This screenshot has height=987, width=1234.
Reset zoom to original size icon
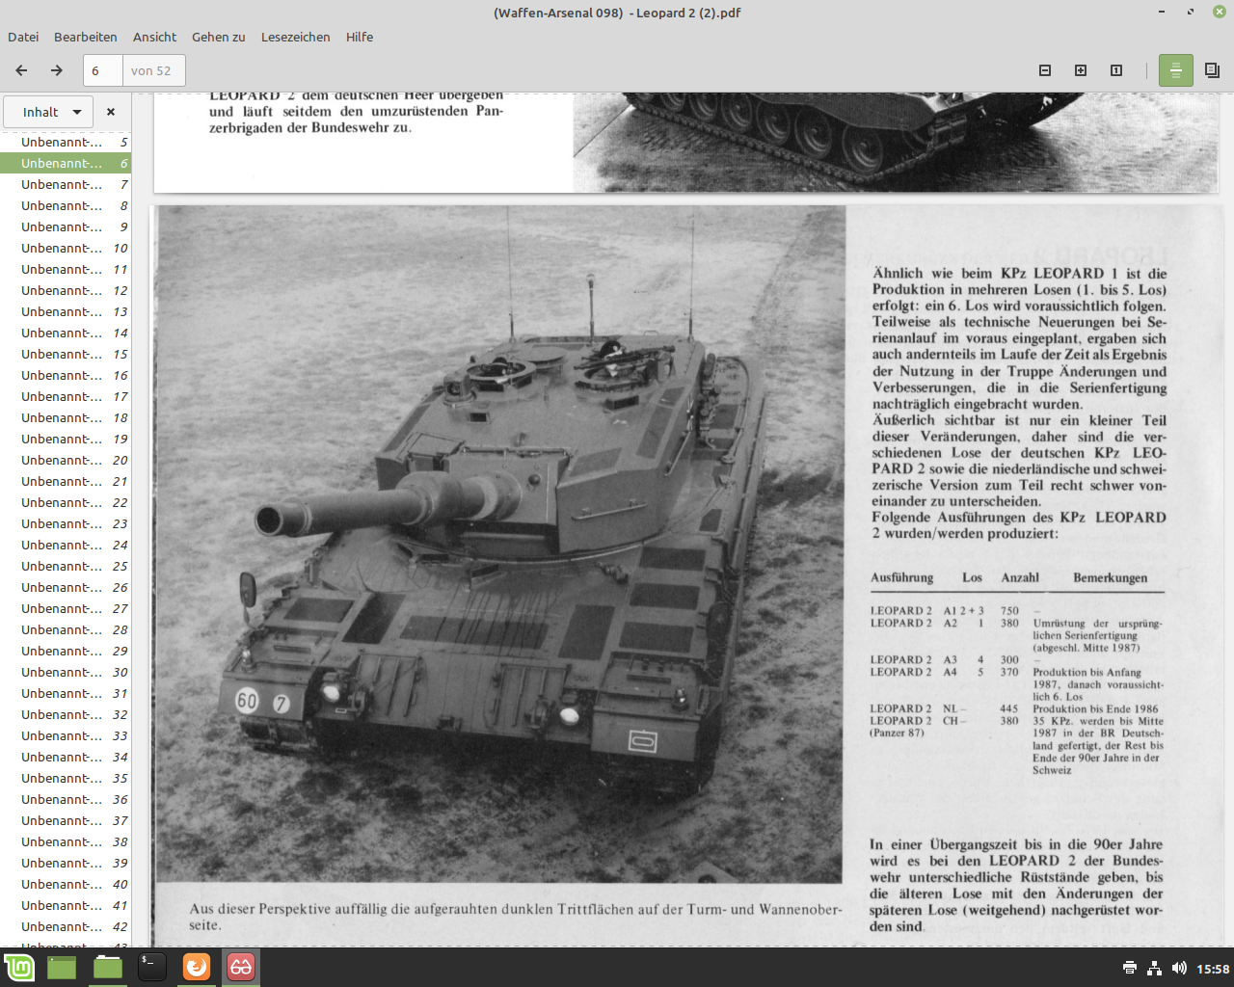click(1116, 70)
